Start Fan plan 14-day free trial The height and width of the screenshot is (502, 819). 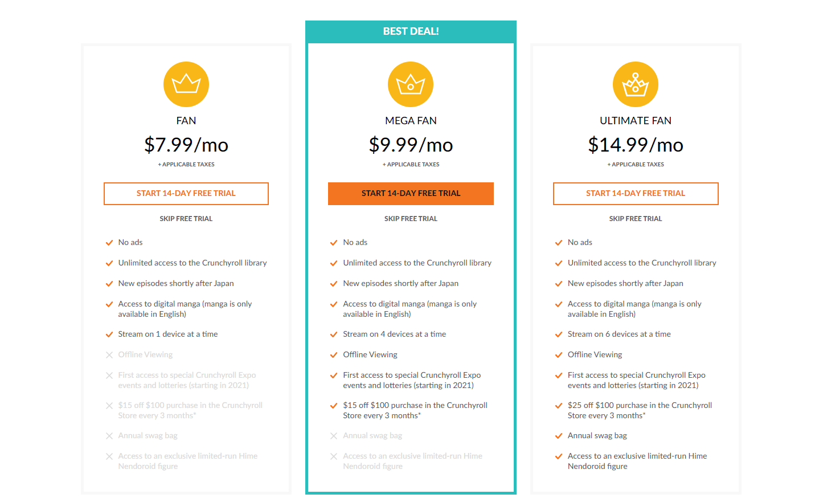point(186,194)
